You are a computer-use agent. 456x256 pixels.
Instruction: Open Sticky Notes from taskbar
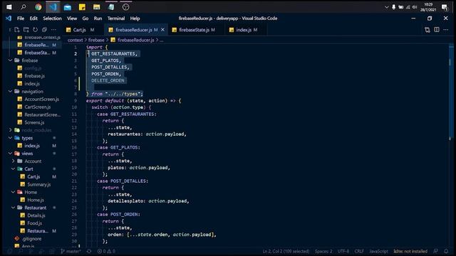tap(82, 7)
